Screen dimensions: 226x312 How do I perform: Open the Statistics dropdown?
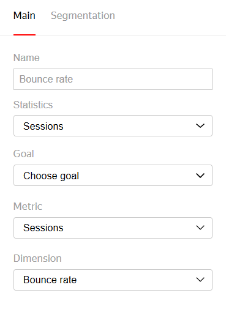[113, 126]
